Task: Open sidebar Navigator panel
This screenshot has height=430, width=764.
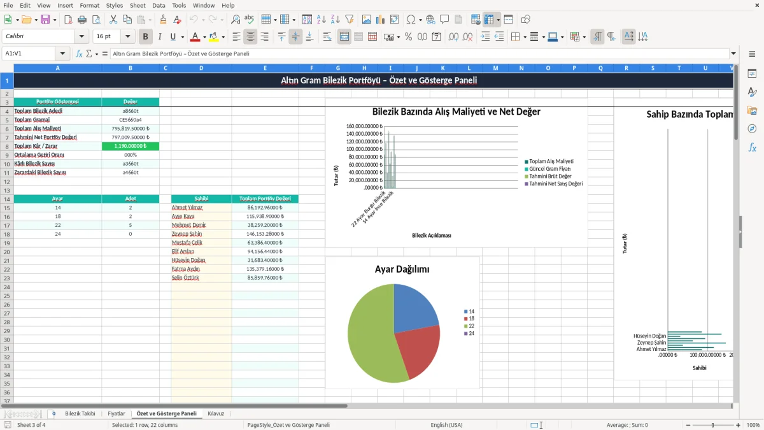Action: tap(752, 129)
